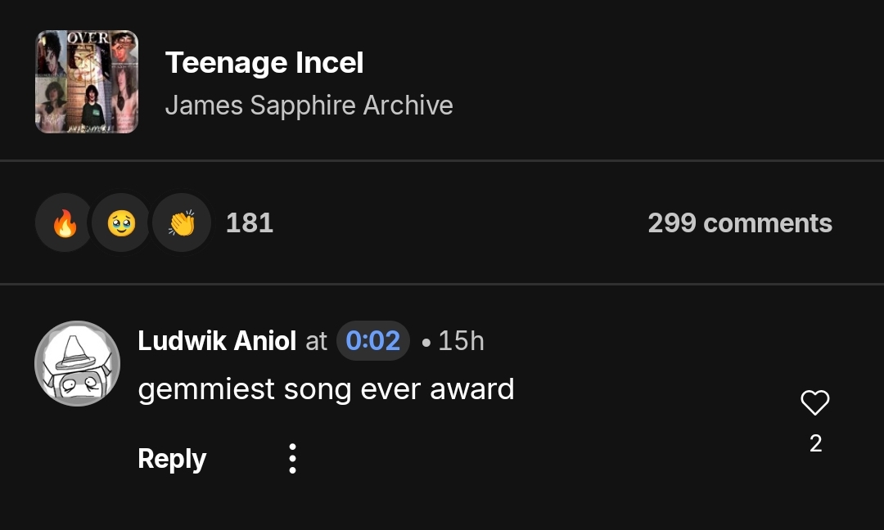View all 299 comments

coord(739,222)
